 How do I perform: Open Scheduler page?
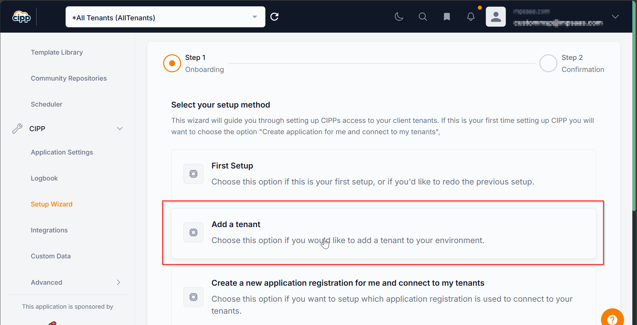47,104
